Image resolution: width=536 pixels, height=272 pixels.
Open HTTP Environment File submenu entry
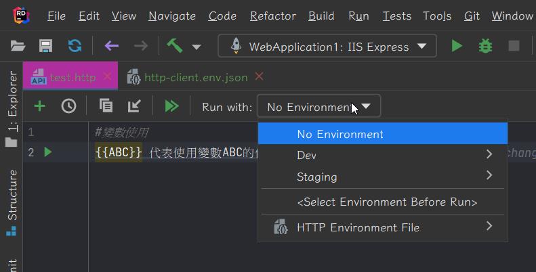[x=383, y=227]
